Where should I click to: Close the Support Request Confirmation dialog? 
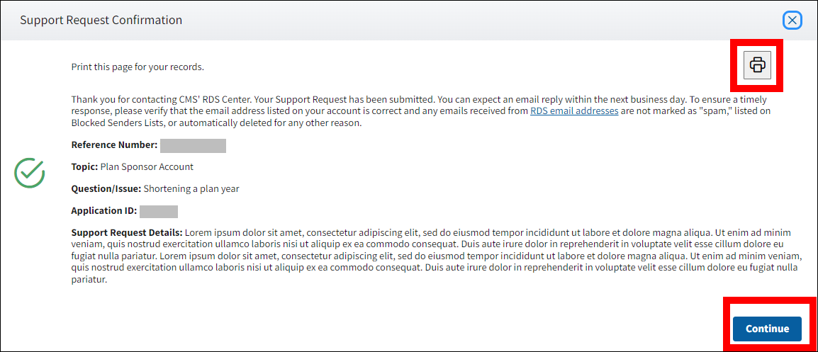point(792,21)
